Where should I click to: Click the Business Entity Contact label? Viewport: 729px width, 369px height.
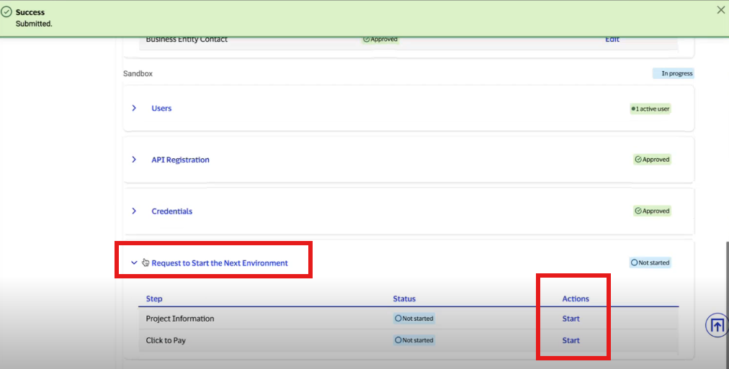(x=187, y=40)
